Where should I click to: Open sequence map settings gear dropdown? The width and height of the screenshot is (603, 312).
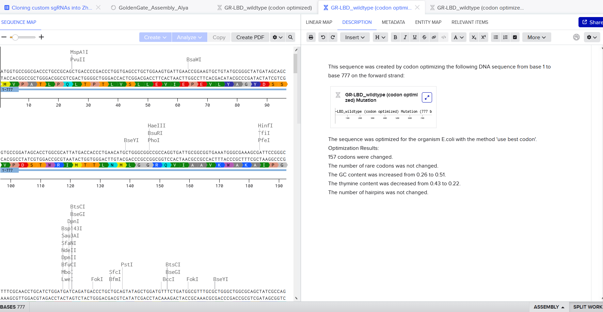tap(277, 37)
